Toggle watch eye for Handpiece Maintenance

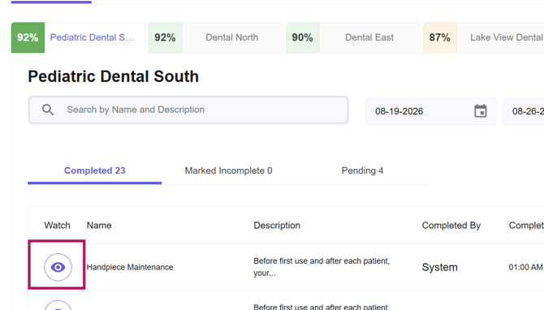point(58,267)
